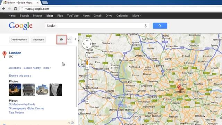222x125 pixels.
Task: Pan the map up arrow
Action: point(87,40)
